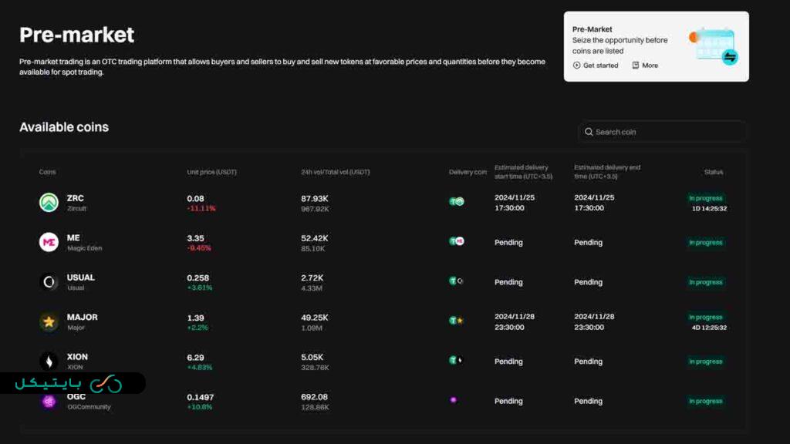Click the Unit price (USDT) column header
Image resolution: width=790 pixels, height=444 pixels.
click(x=211, y=172)
